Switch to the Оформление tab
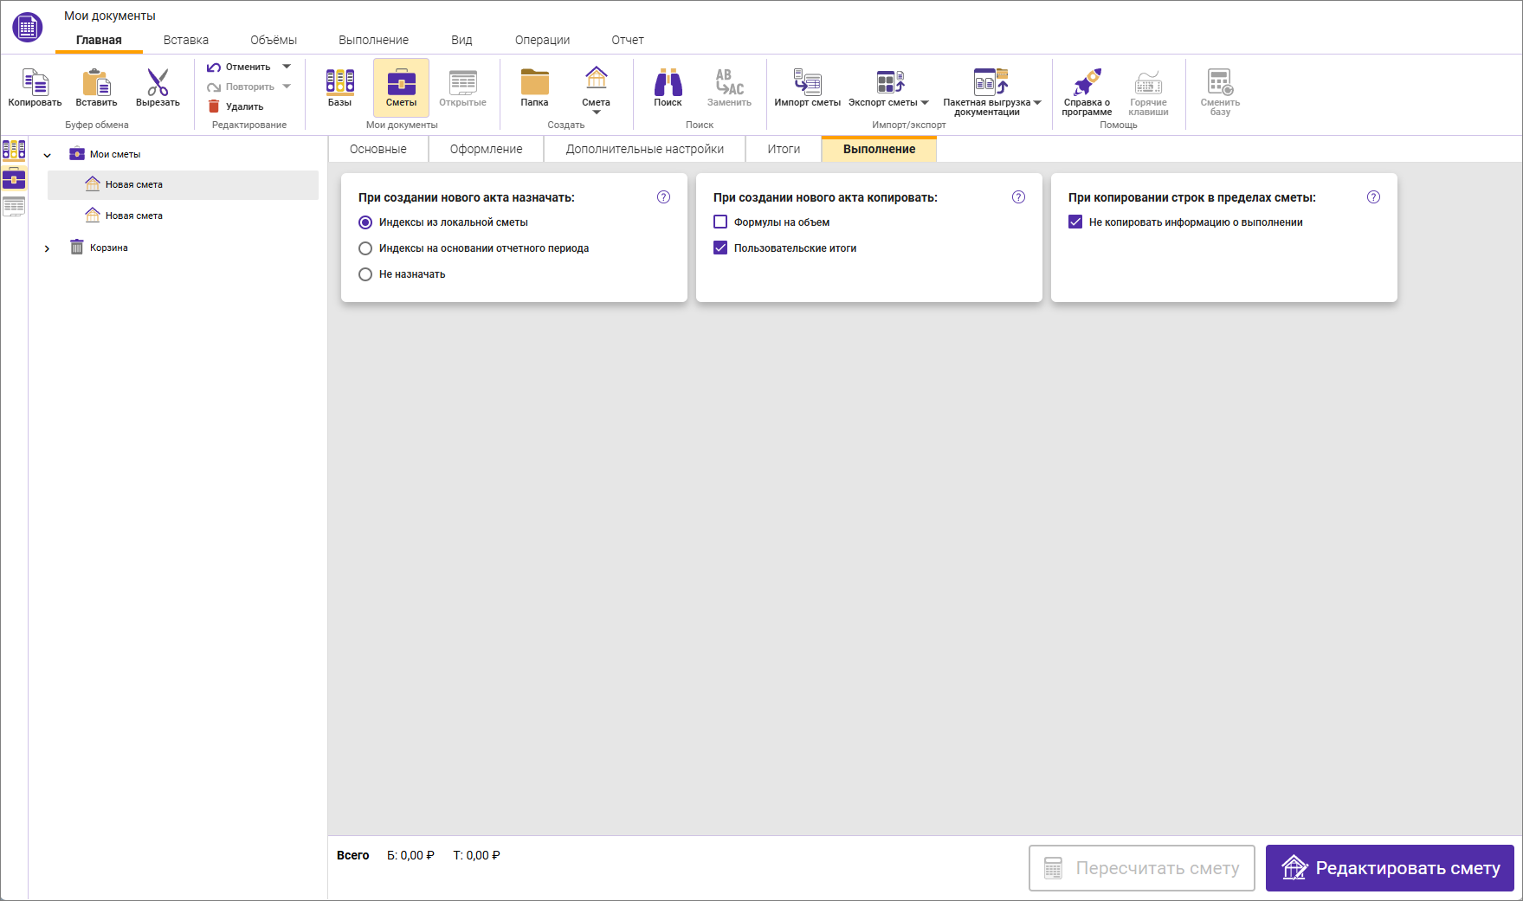This screenshot has height=901, width=1523. click(486, 149)
